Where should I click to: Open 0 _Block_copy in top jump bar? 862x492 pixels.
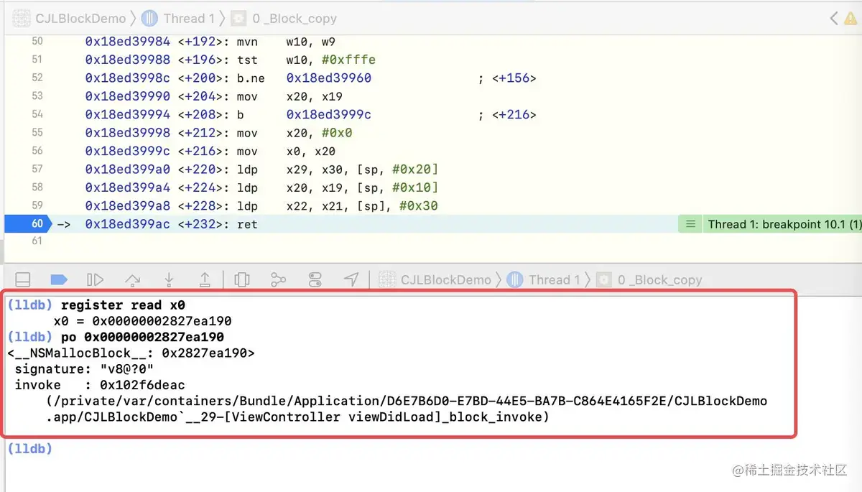click(284, 18)
